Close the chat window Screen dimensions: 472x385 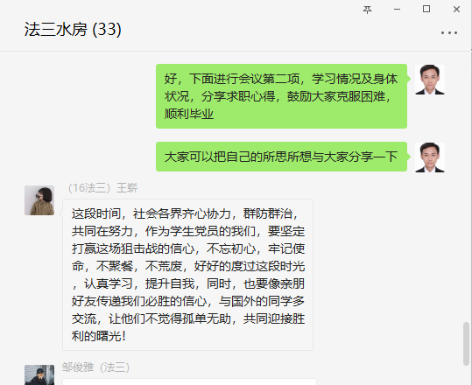pyautogui.click(x=456, y=10)
